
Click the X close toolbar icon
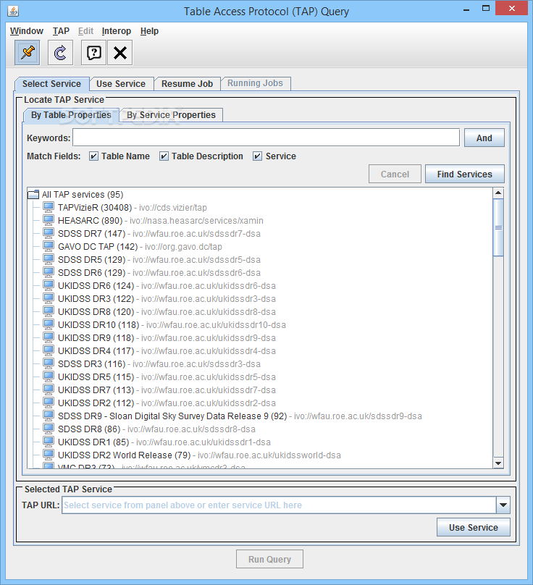(120, 53)
